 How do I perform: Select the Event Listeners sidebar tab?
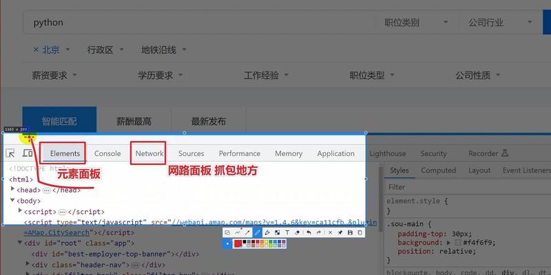click(x=526, y=170)
